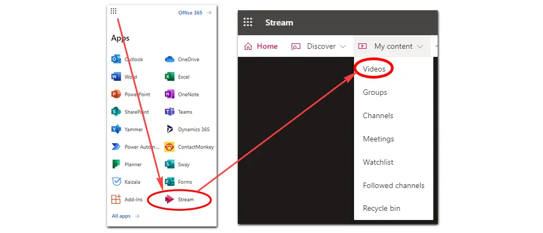Select Channels from My content menu
543x233 pixels.
tap(378, 115)
